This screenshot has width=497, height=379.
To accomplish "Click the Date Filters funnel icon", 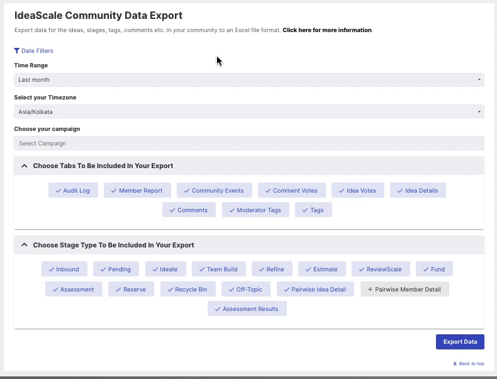I will coord(17,51).
